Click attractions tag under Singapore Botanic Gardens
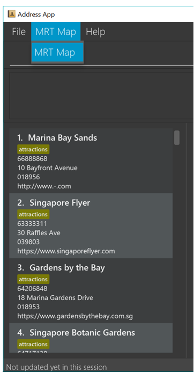 pos(33,344)
